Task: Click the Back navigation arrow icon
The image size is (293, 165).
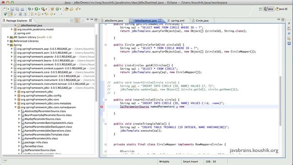Action: pos(51,14)
